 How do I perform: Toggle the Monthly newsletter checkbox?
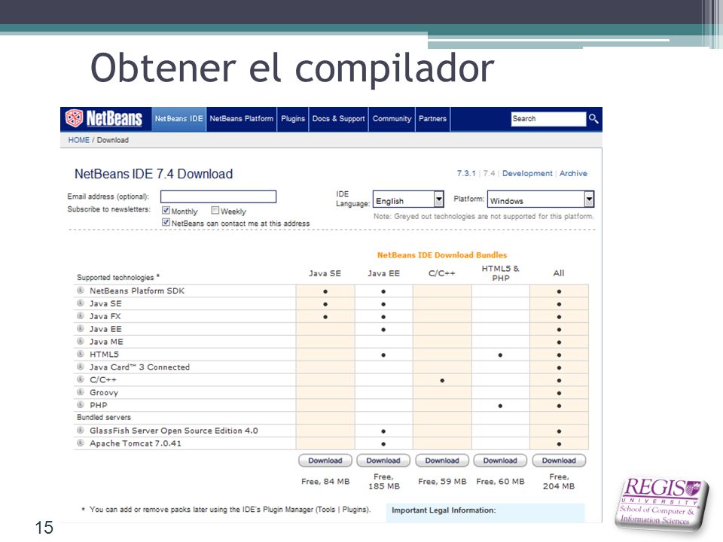coord(166,210)
